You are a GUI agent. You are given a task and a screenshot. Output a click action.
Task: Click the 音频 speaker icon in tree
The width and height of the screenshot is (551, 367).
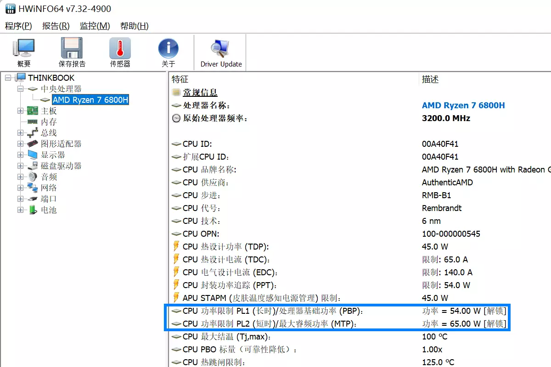33,177
